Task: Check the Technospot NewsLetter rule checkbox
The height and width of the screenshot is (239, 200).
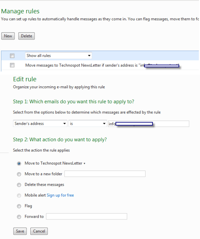Action: [12, 65]
